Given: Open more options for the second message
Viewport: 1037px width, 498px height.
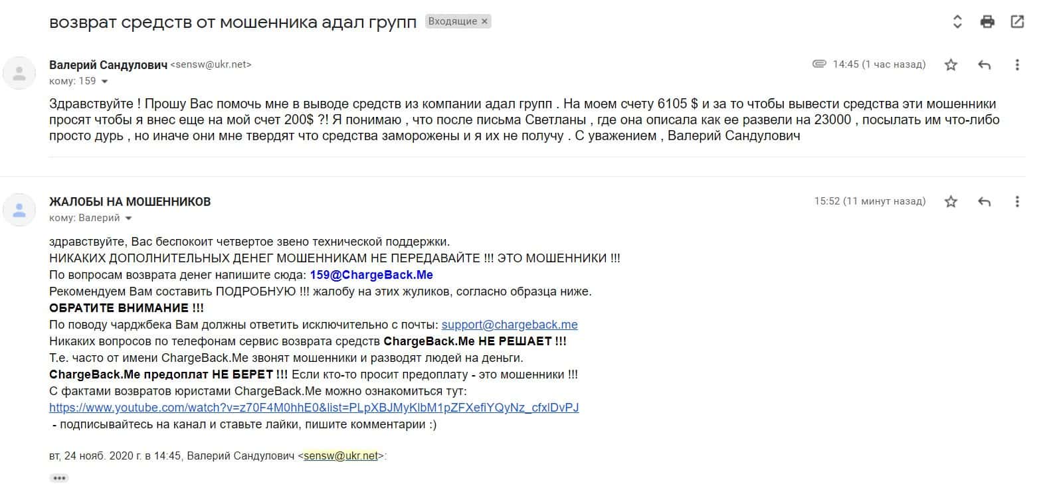Looking at the screenshot, I should coord(1017,201).
